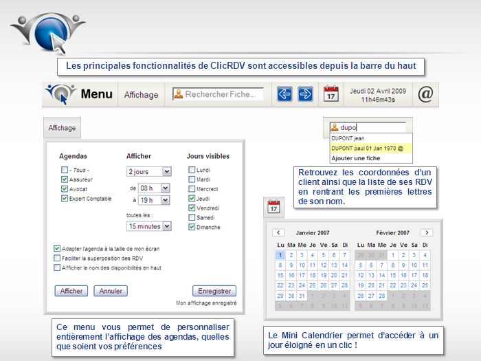Toggle Adapter l'agenda à la taille checkbox
The image size is (481, 361).
[57, 248]
